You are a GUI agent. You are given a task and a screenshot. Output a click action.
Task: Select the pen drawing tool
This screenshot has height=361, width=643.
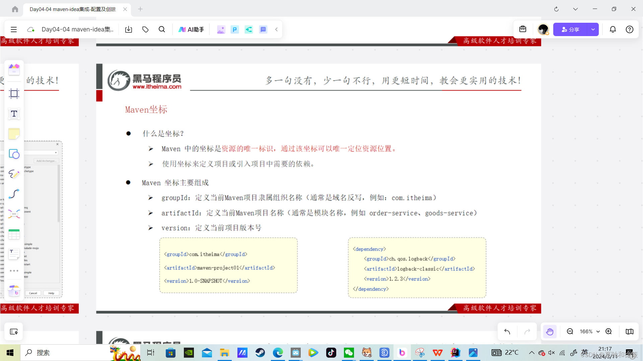click(x=14, y=174)
